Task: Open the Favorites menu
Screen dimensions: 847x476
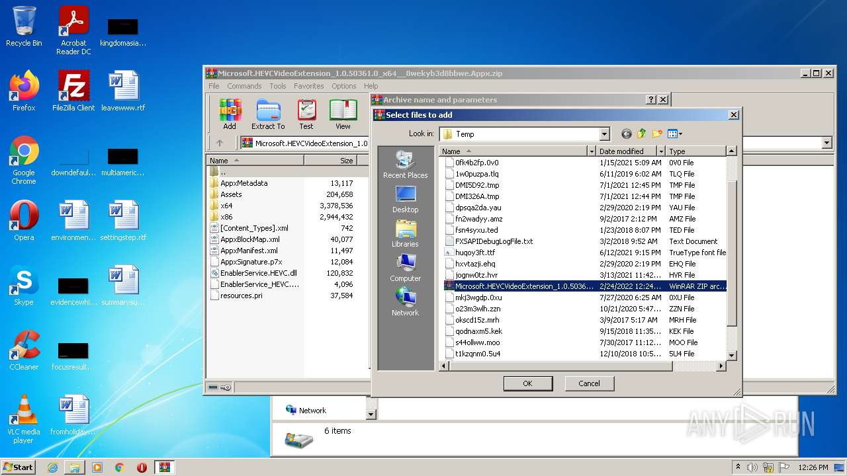Action: pyautogui.click(x=308, y=86)
